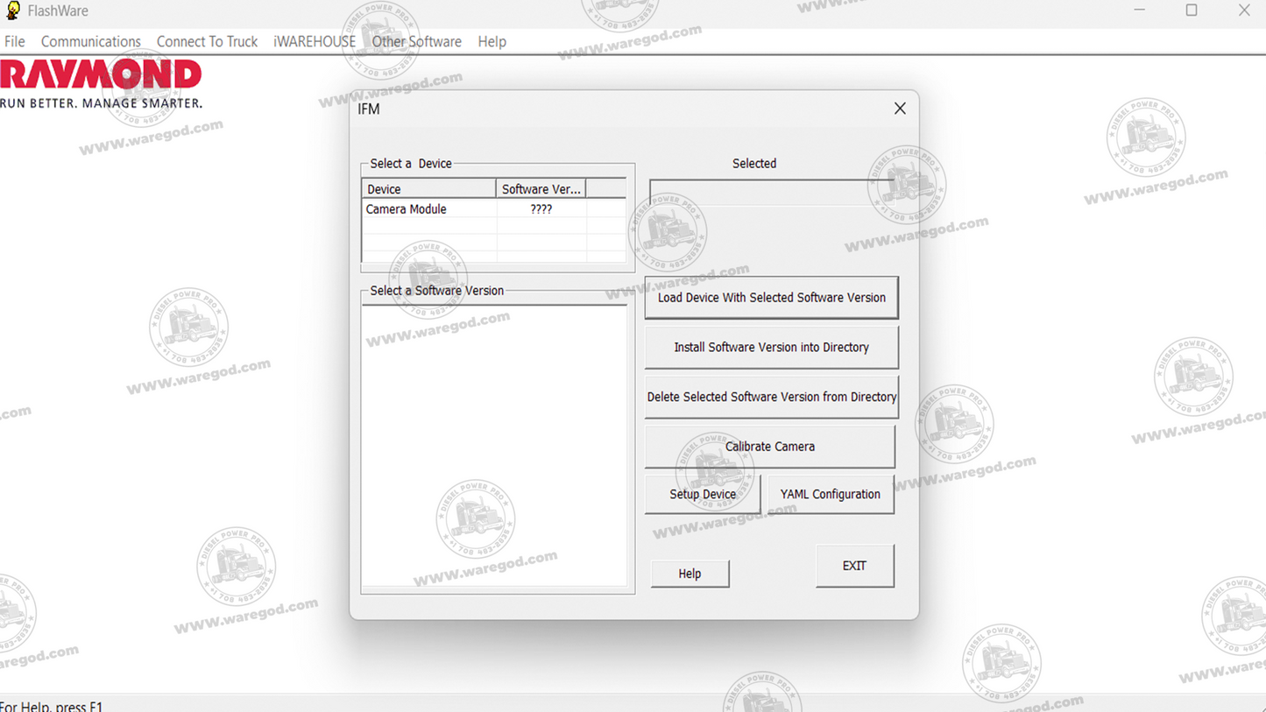Minimize the FlashWare window
Image resolution: width=1266 pixels, height=712 pixels.
click(x=1139, y=11)
